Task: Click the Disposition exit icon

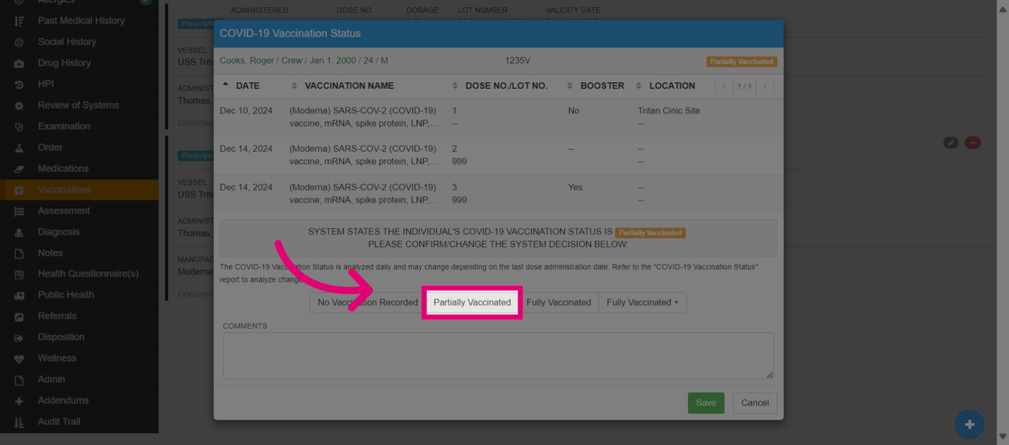Action: pyautogui.click(x=19, y=337)
